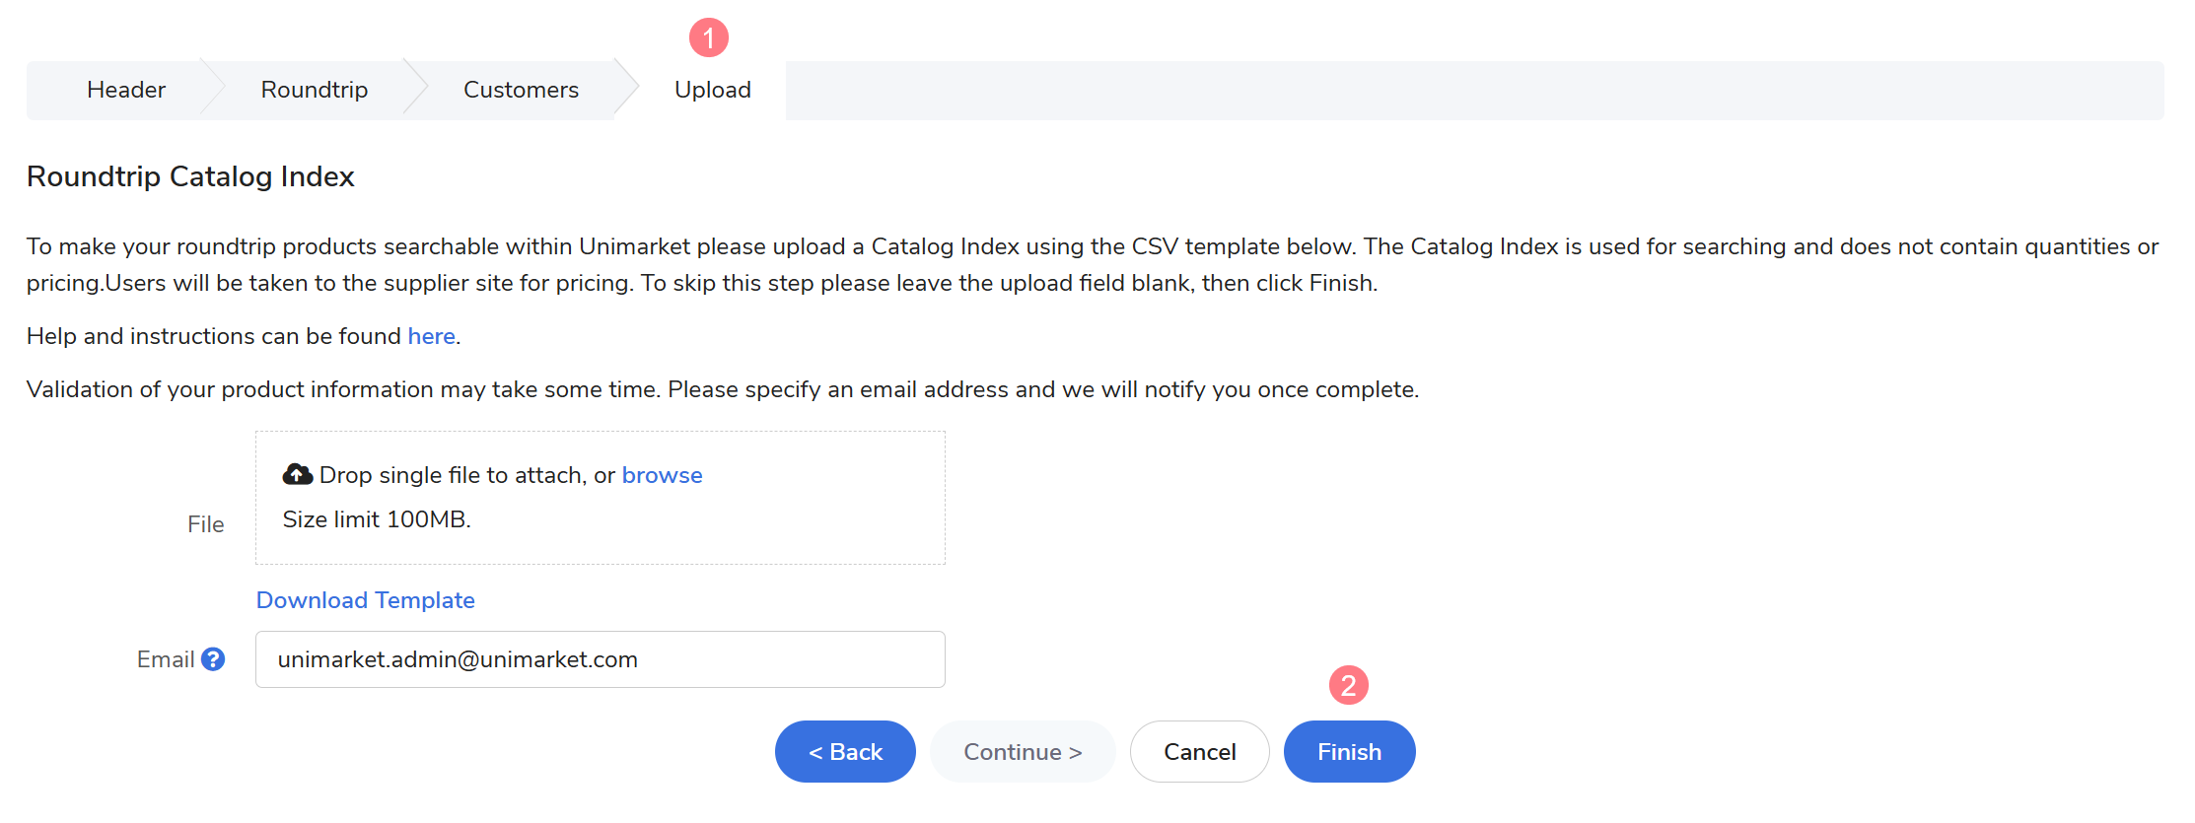Go to the Roundtrip wizard step
The height and width of the screenshot is (823, 2195).
pos(314,90)
